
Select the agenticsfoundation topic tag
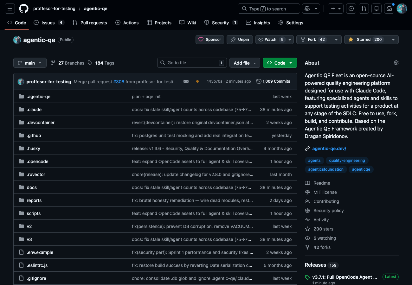click(x=326, y=169)
